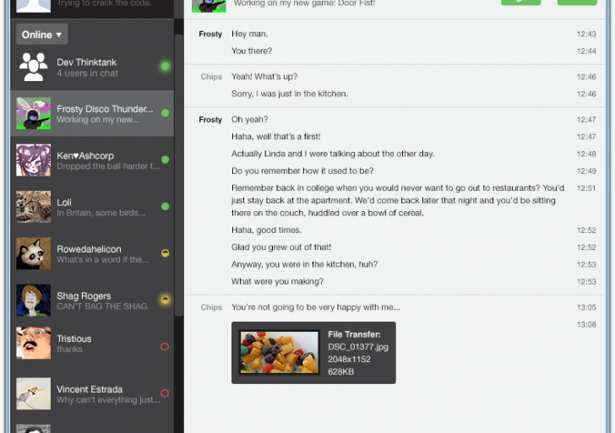This screenshot has height=433, width=615.
Task: Click yellow away indicator beside Rowedahelicon
Action: click(x=165, y=252)
